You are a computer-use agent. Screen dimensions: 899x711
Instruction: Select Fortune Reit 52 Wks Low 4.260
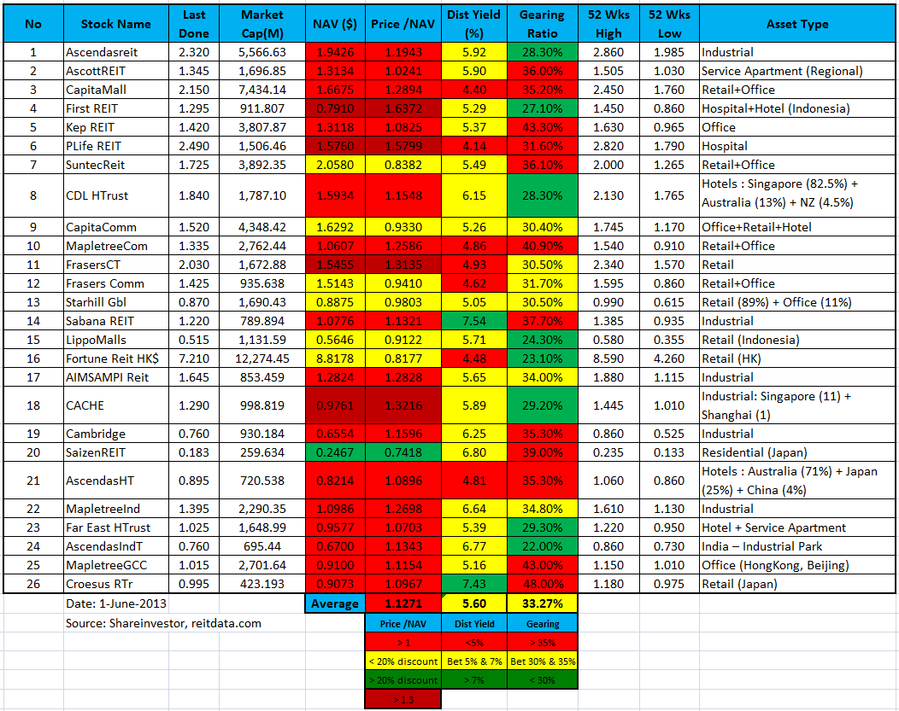(x=669, y=359)
